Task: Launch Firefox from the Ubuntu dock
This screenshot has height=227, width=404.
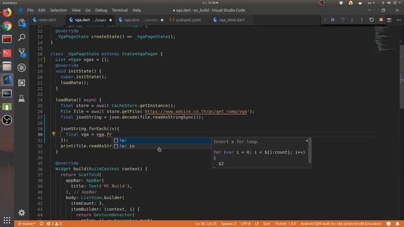Action: tap(7, 13)
